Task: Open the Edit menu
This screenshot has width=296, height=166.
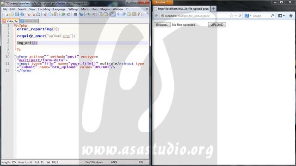Action: pos(12,9)
